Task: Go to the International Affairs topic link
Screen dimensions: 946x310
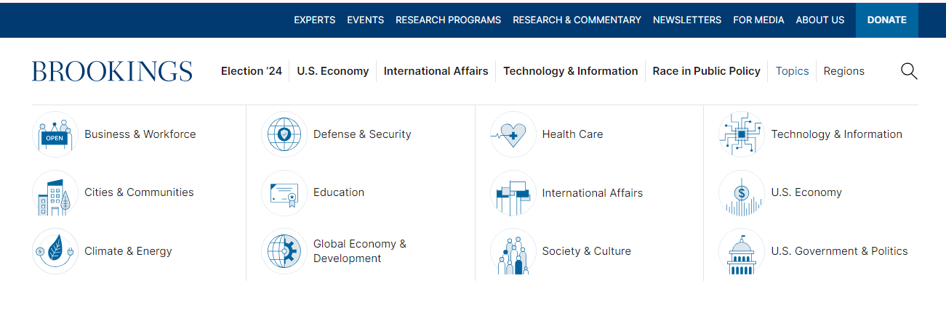Action: 593,193
